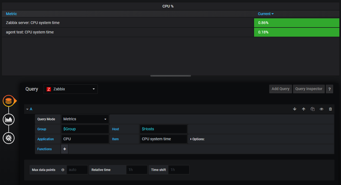Screen dimensions: 341x185
Task: Click the Group label
Action: click(42, 129)
